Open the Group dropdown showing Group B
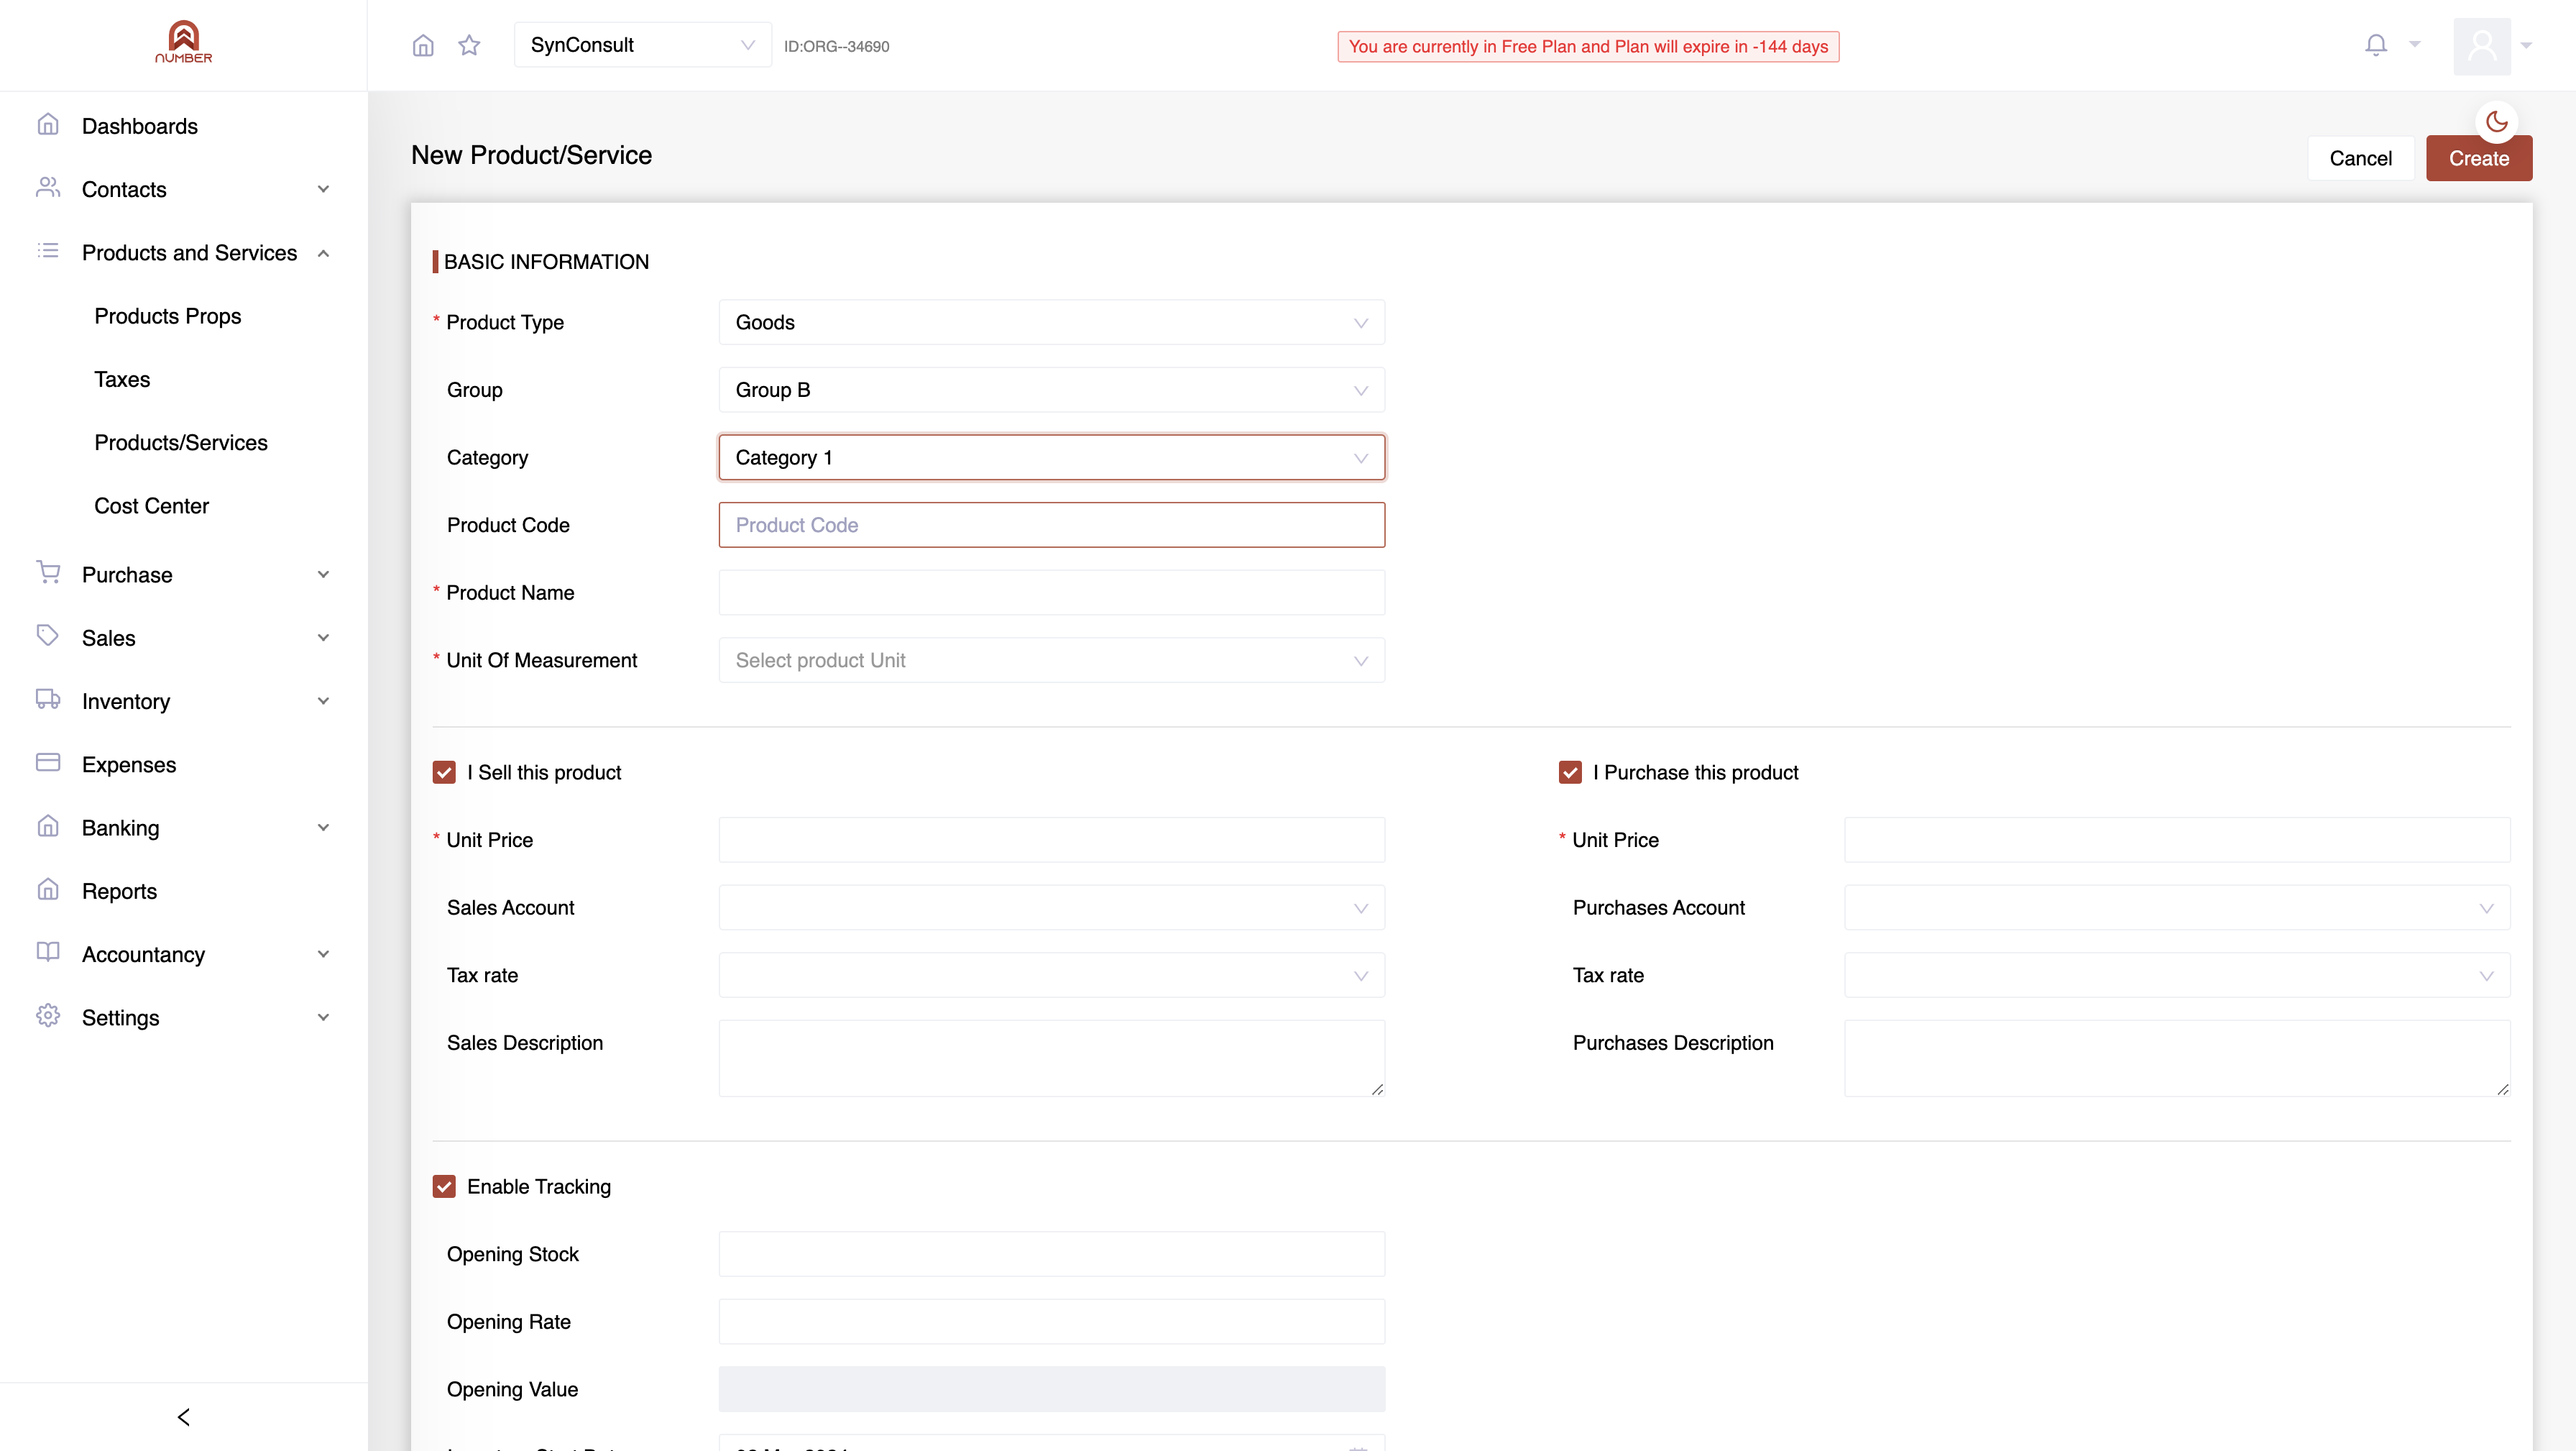The height and width of the screenshot is (1451, 2576). click(x=1052, y=390)
